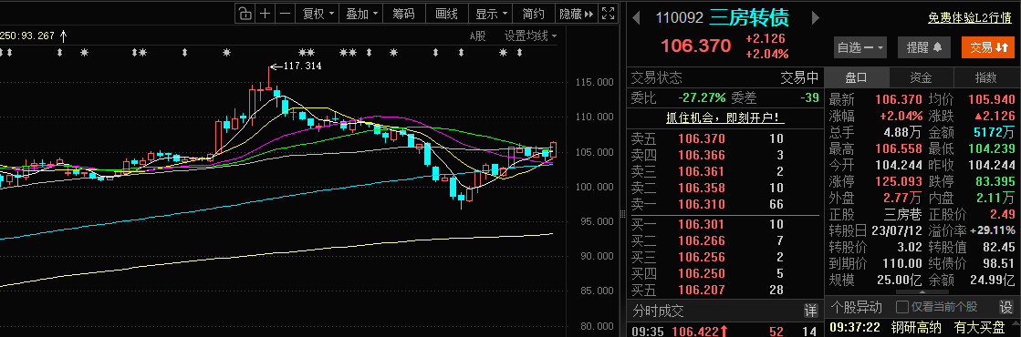Go to the next security with right arrow

[x=814, y=17]
